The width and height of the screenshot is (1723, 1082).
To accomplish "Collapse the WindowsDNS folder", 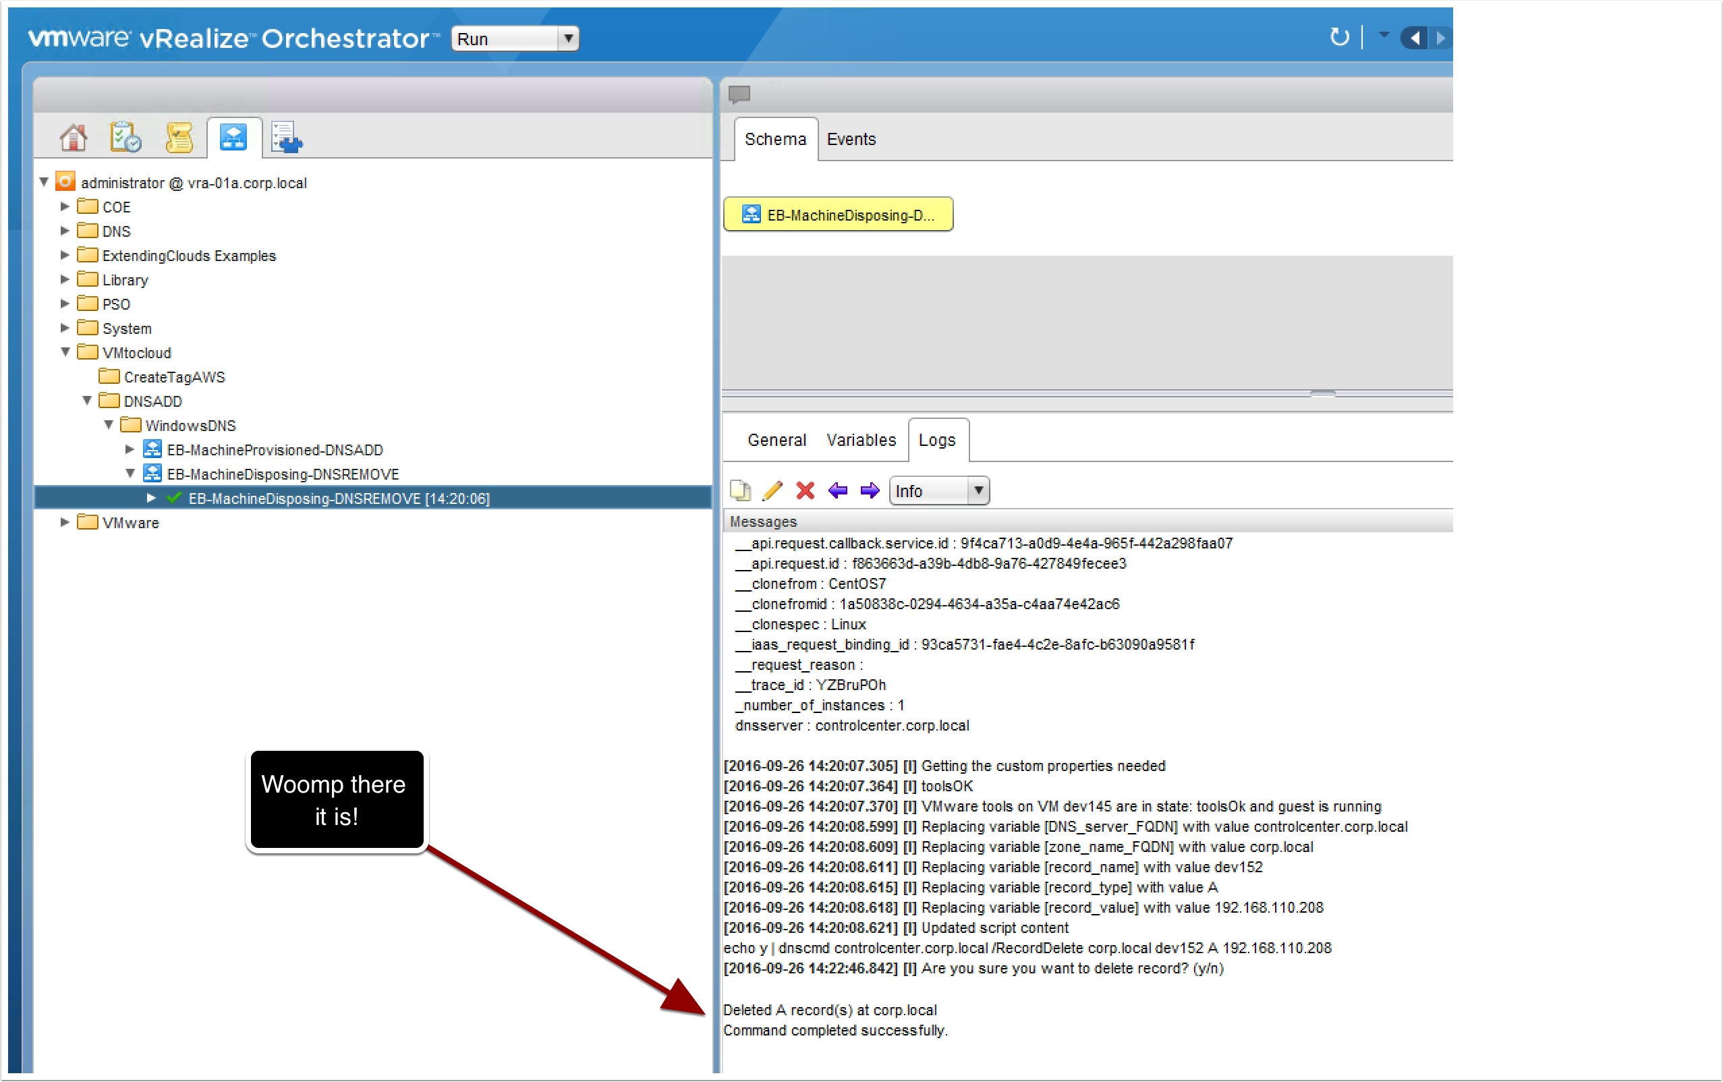I will click(x=109, y=425).
